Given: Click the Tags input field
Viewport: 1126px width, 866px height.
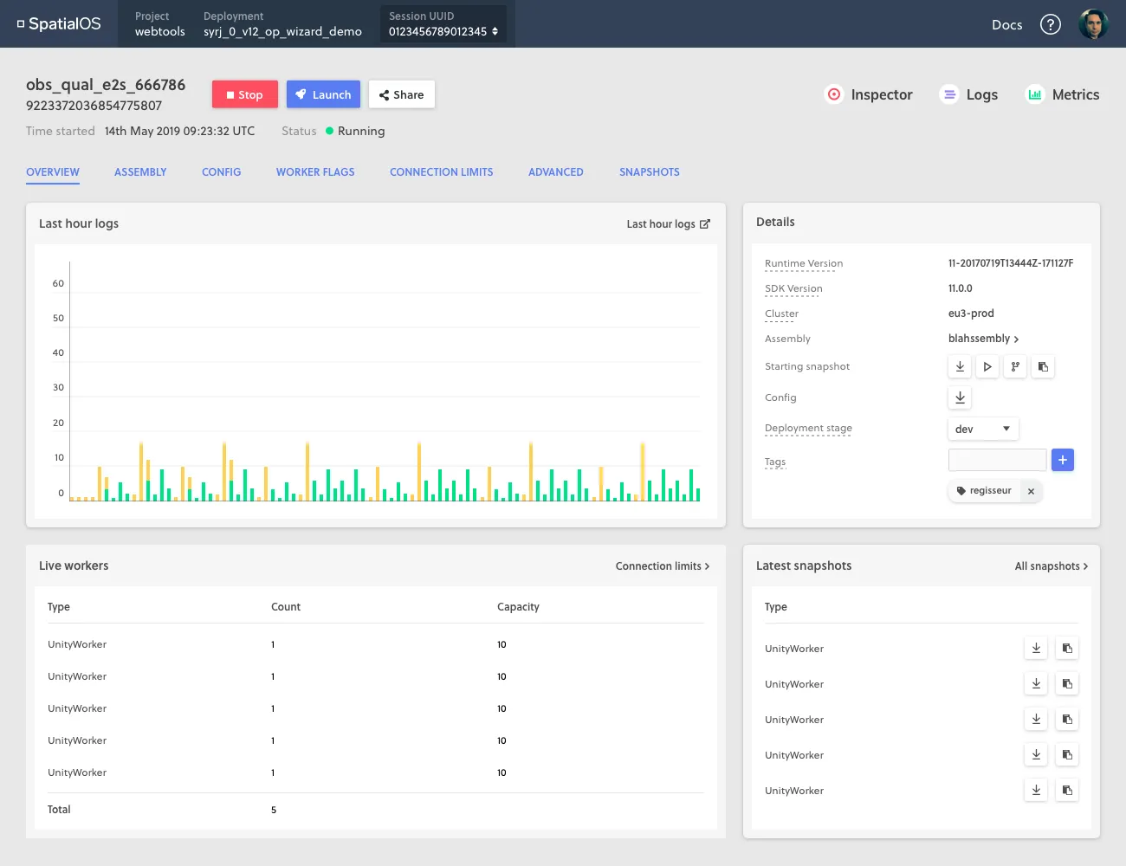Looking at the screenshot, I should [x=997, y=460].
